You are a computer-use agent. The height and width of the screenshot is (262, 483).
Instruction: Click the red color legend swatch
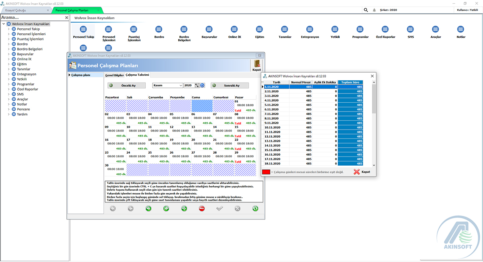266,172
